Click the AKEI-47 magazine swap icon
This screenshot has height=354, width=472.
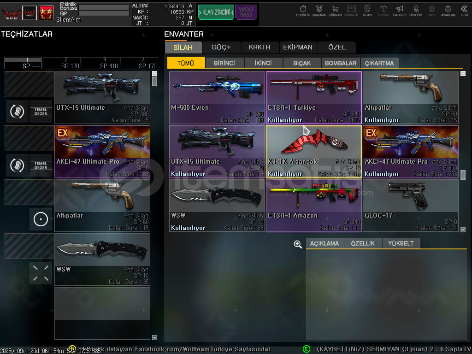17,165
